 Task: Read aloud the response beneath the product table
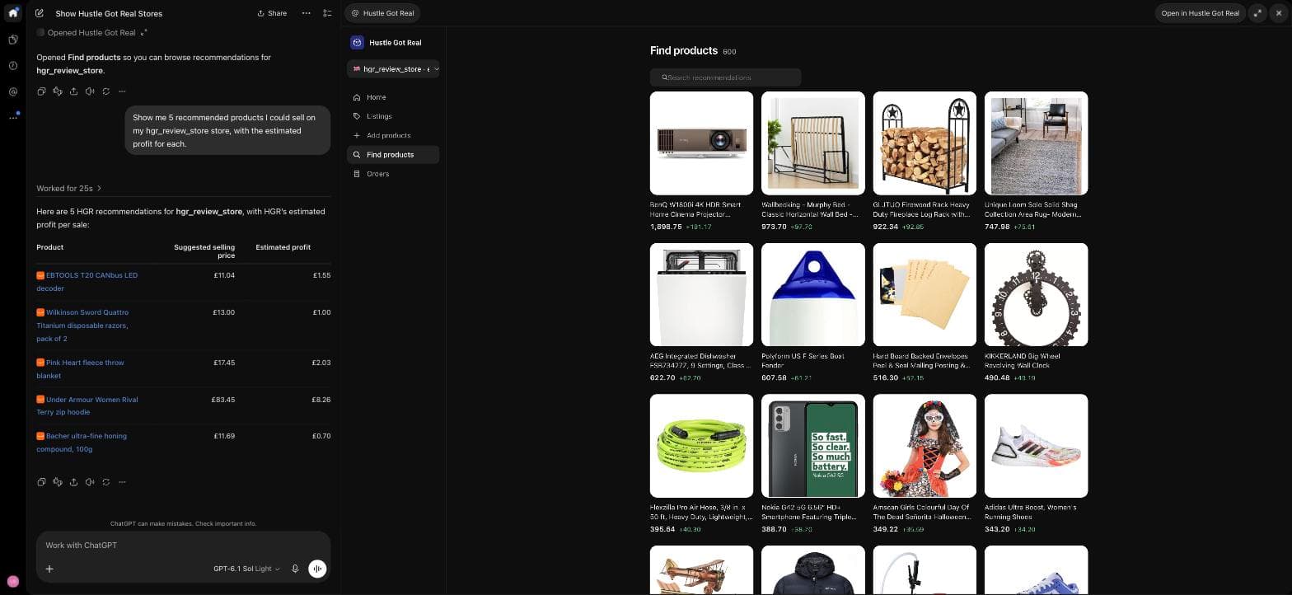90,482
